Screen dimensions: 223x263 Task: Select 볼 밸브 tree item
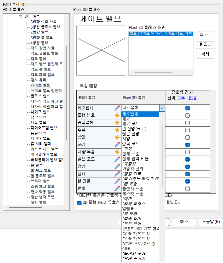pos(36,165)
